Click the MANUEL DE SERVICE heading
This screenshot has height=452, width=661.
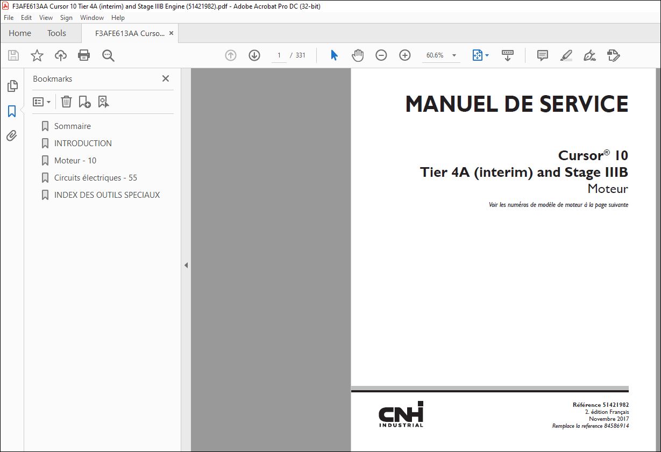[516, 104]
